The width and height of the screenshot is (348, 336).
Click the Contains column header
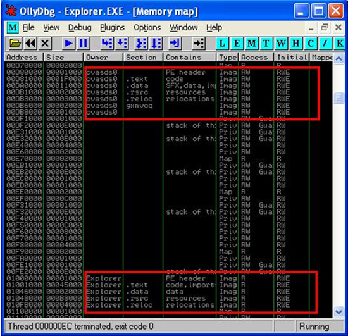pyautogui.click(x=190, y=57)
